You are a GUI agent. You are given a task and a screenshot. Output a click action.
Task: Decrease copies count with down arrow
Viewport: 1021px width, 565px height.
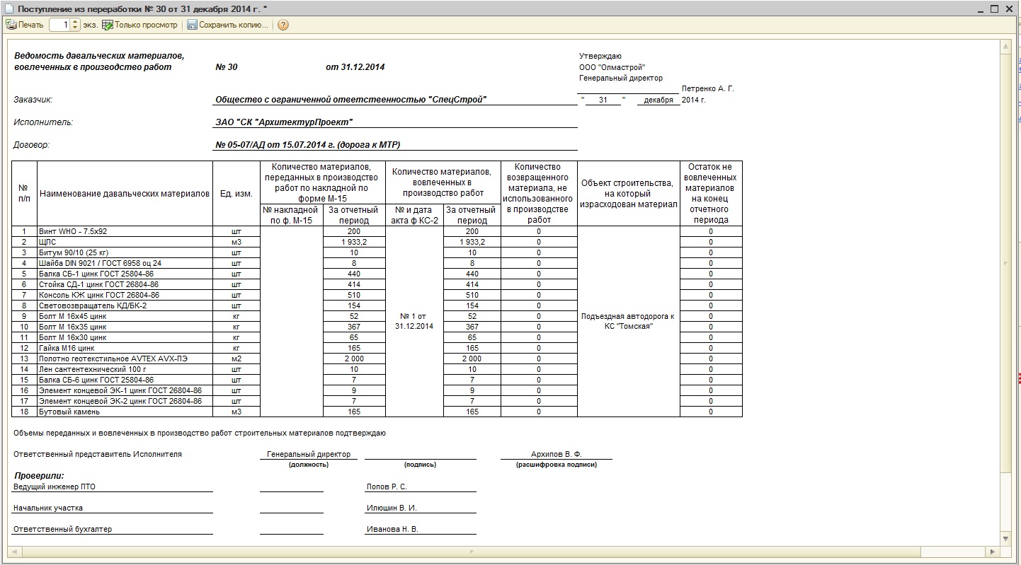click(76, 28)
